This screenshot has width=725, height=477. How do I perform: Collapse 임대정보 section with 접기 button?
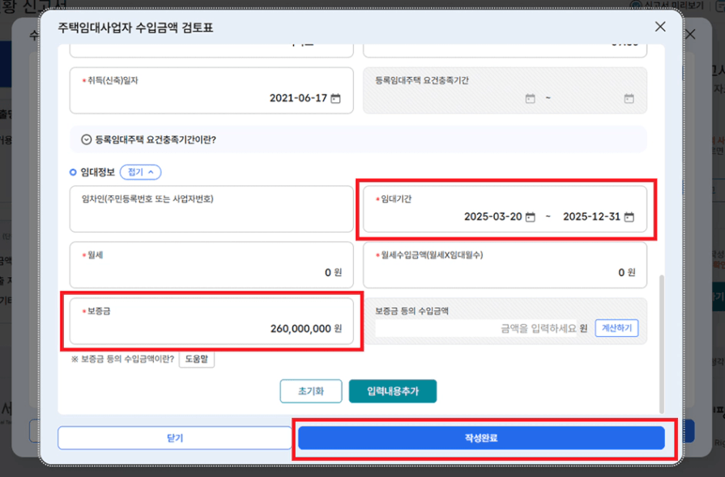141,172
